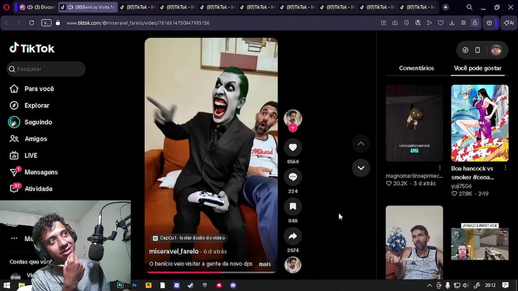Viewport: 518px width, 291px height.
Task: Open the account profile avatar in header
Action: pos(496,50)
